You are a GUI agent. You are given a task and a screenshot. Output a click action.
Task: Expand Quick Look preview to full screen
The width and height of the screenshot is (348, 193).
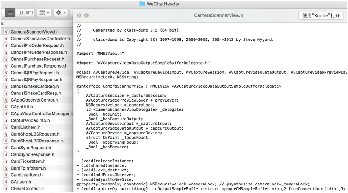coord(86,15)
